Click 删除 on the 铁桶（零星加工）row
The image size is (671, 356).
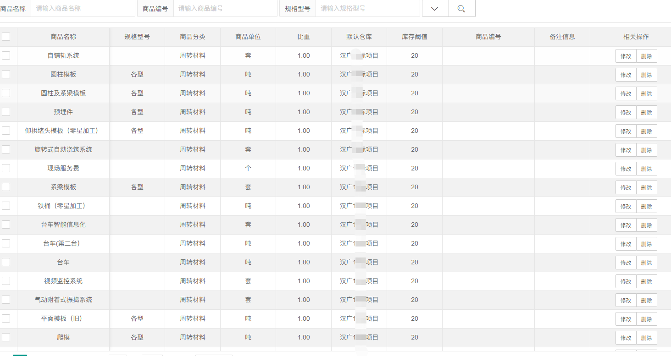[647, 206]
